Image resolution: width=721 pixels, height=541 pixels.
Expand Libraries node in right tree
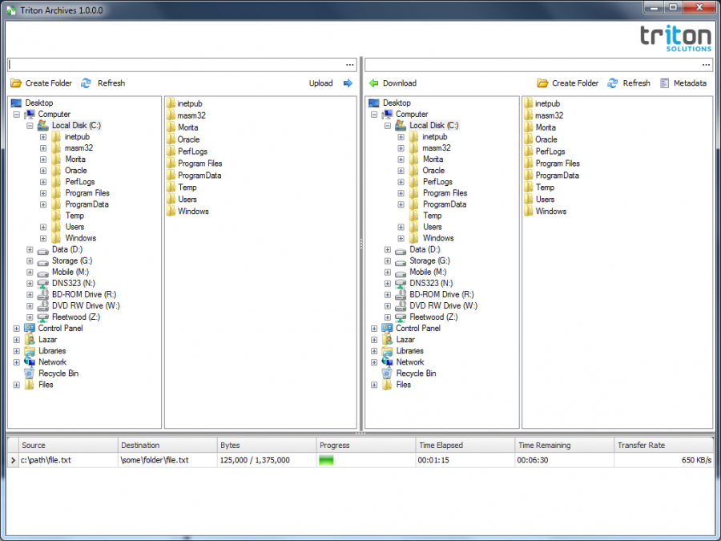374,351
